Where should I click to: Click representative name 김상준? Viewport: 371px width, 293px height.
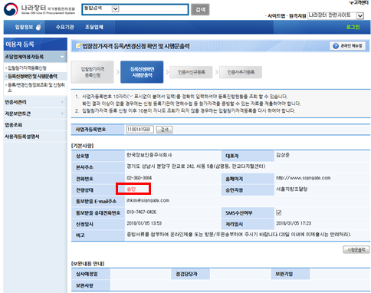[x=283, y=155]
